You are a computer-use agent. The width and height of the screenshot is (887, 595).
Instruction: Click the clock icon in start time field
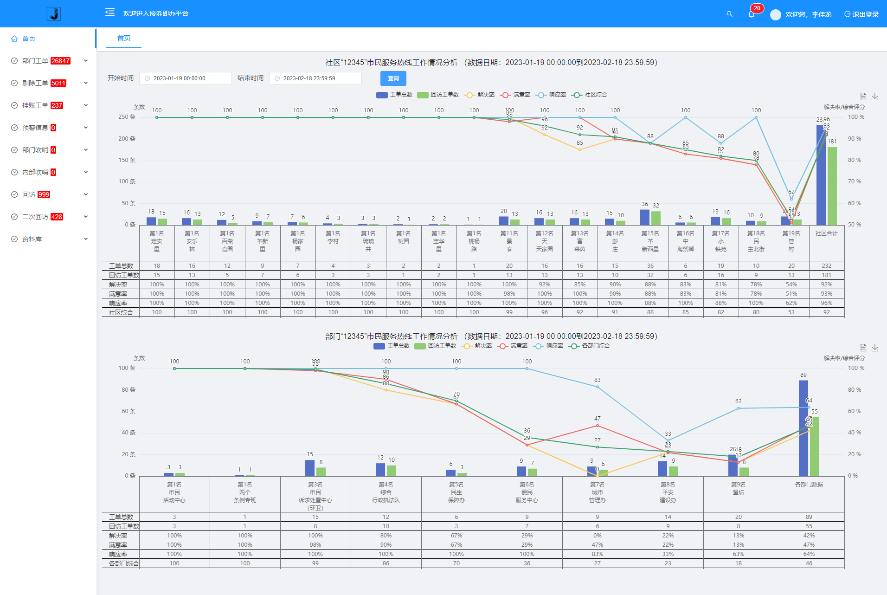coord(148,78)
